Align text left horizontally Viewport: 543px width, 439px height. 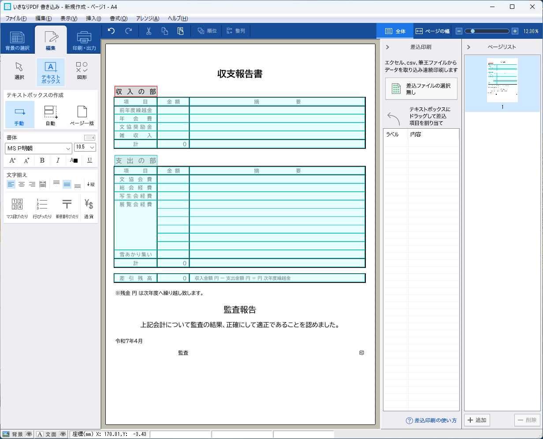pos(11,184)
